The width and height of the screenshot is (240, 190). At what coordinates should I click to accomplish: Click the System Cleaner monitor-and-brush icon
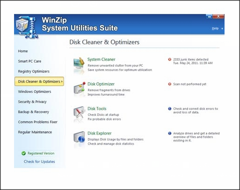pyautogui.click(x=79, y=64)
